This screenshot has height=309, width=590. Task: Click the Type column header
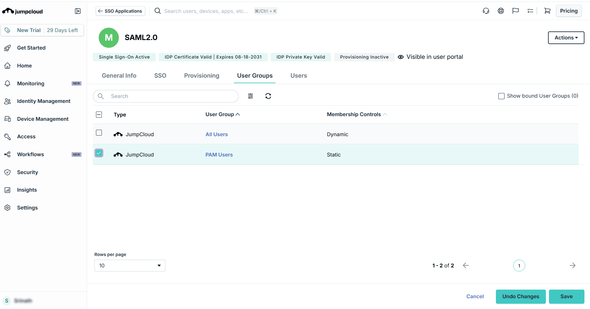point(120,115)
